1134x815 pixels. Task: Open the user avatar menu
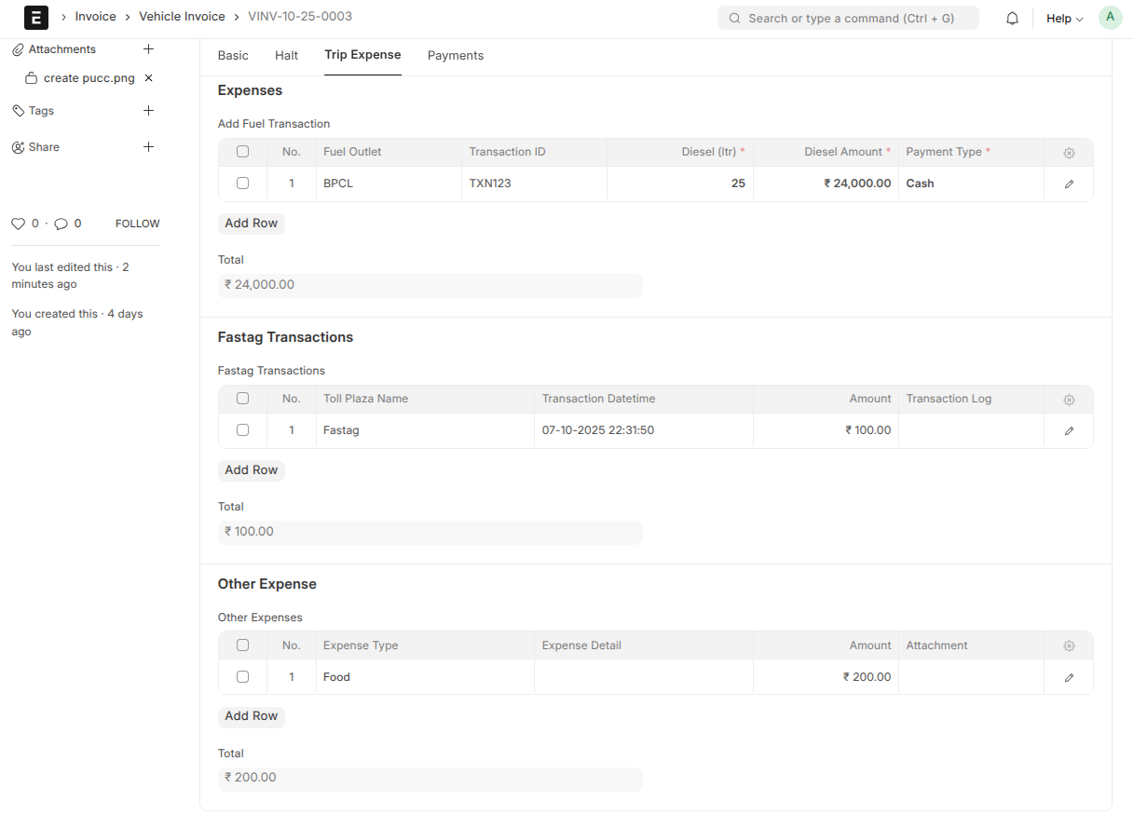(x=1110, y=18)
